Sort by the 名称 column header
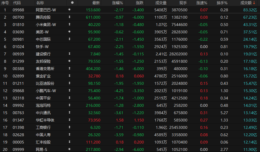Viewport: 260px width, 152px height. pos(40,3)
